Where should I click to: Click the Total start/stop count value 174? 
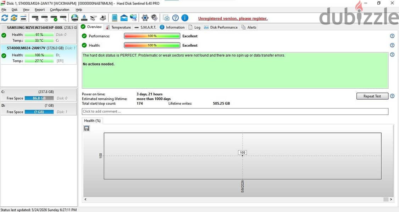[x=140, y=104]
